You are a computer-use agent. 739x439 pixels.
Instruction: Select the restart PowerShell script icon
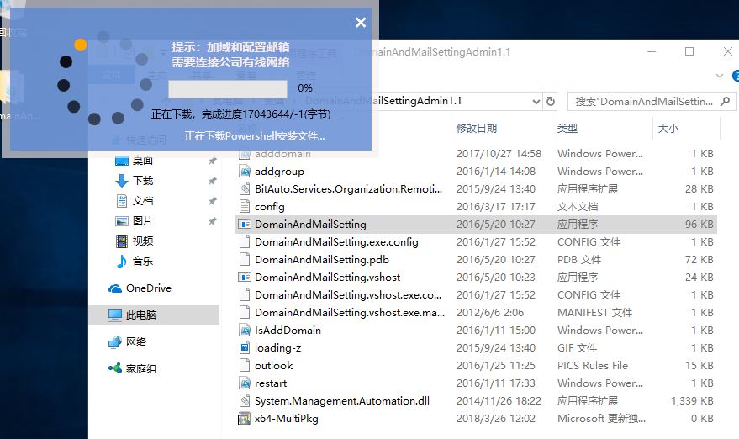click(245, 383)
